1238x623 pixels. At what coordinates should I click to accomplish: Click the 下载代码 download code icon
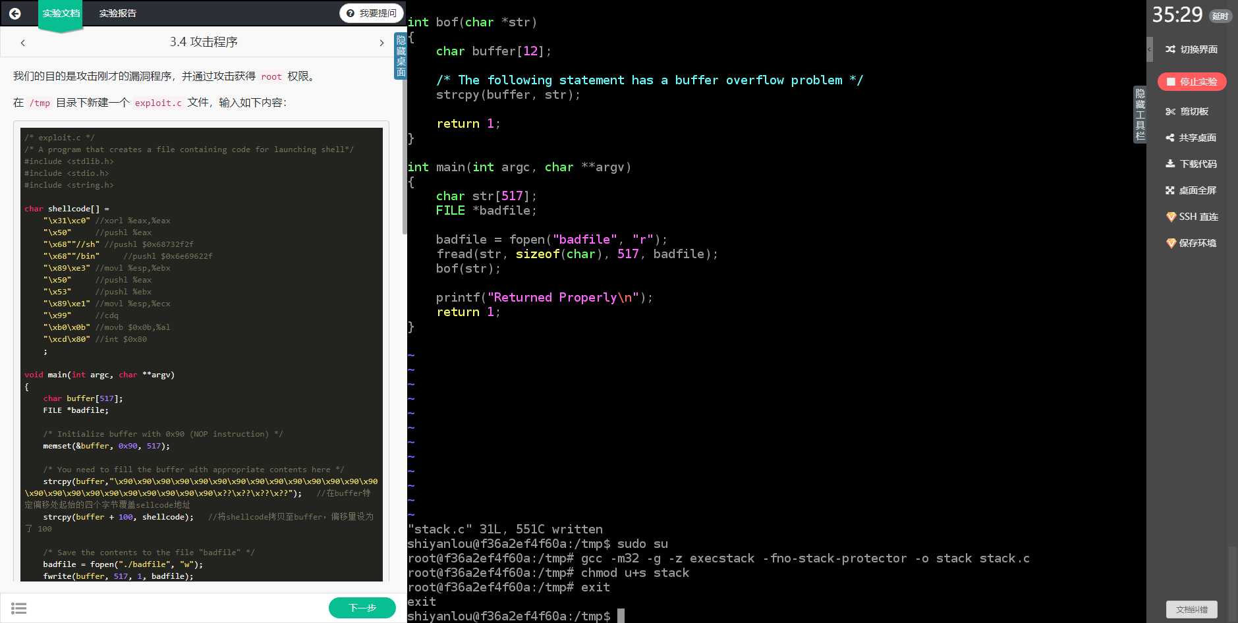click(1170, 164)
